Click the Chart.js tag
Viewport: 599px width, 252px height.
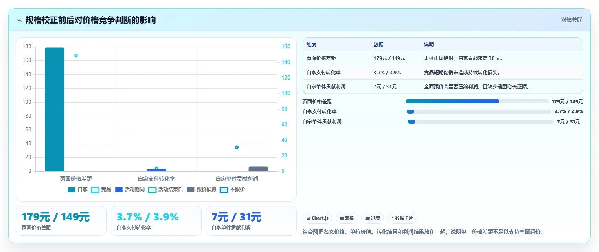318,218
